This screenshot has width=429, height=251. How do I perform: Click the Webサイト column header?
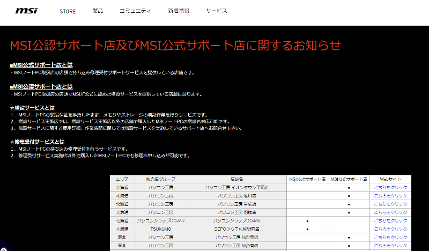pyautogui.click(x=390, y=179)
